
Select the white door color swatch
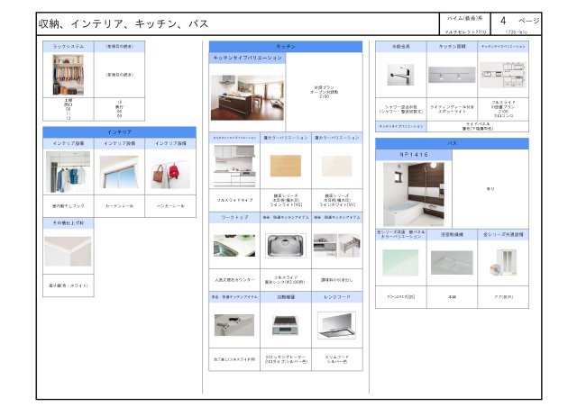pyautogui.click(x=337, y=166)
